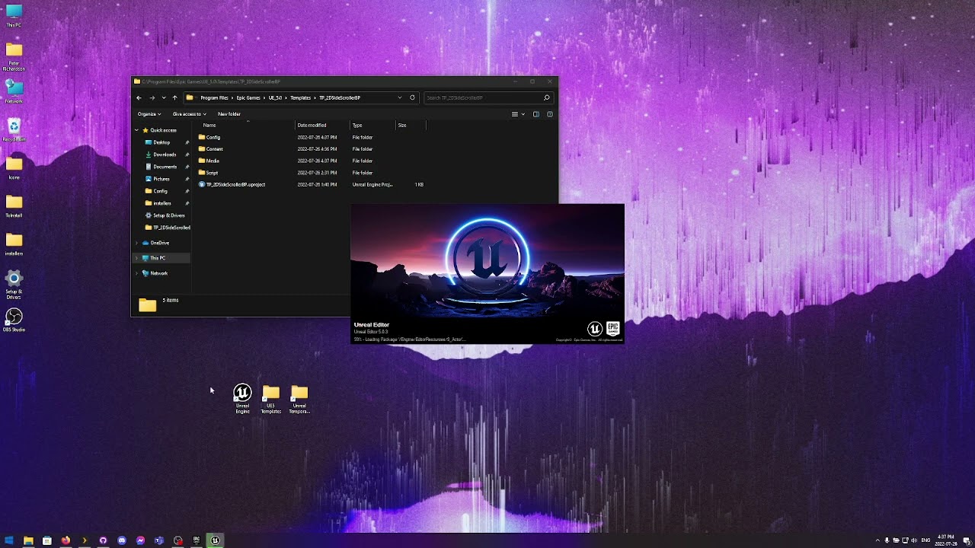975x548 pixels.
Task: Open Discord from taskbar
Action: coord(122,540)
